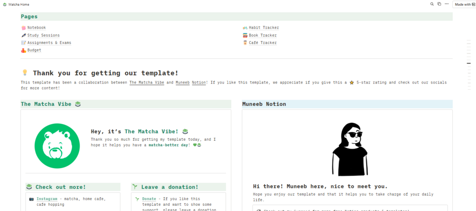The width and height of the screenshot is (476, 211).
Task: Click the Matcha Home breadcrumb title
Action: tap(19, 5)
